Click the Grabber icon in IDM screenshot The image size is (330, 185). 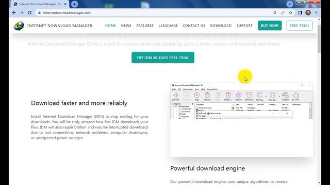point(285,96)
